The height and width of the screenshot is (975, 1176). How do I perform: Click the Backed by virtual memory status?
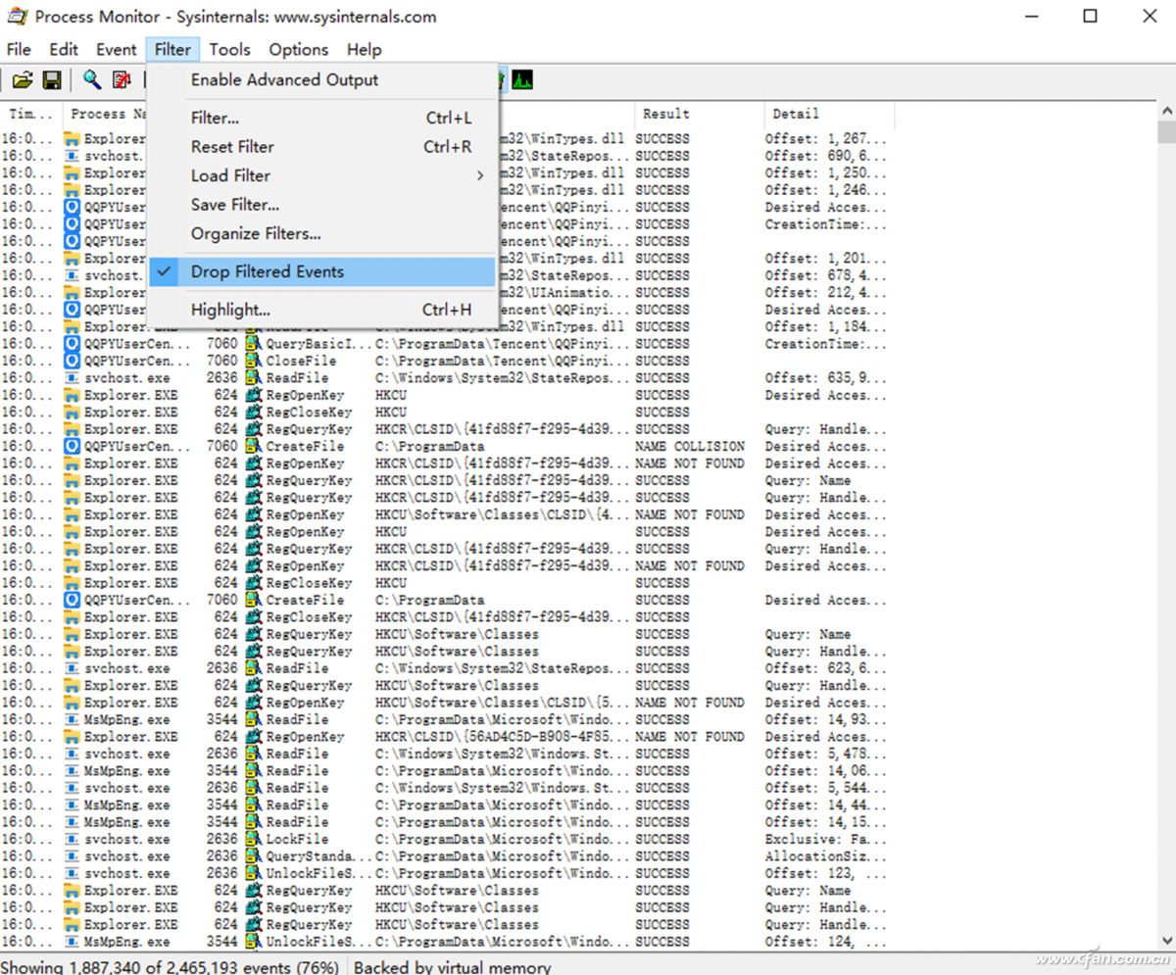[452, 967]
